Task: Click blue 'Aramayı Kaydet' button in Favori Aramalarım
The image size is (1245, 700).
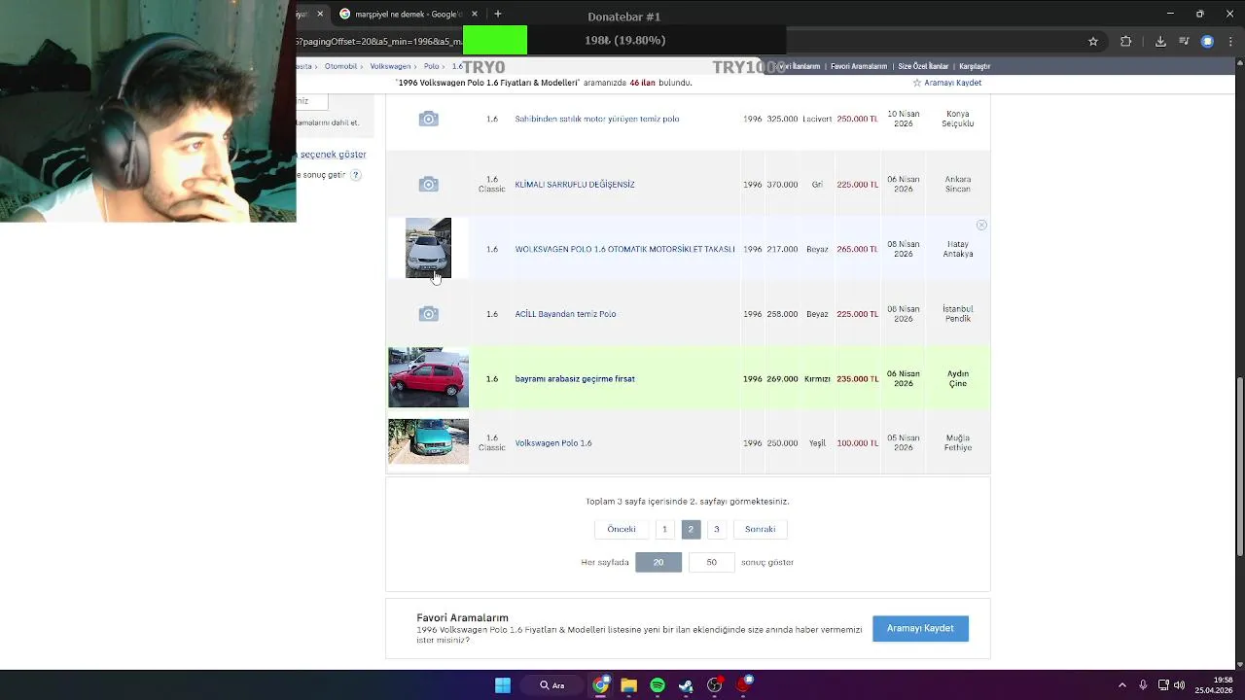Action: coord(920,628)
